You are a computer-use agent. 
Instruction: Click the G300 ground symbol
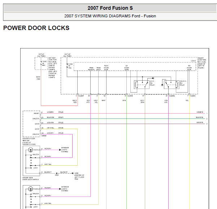73,173
